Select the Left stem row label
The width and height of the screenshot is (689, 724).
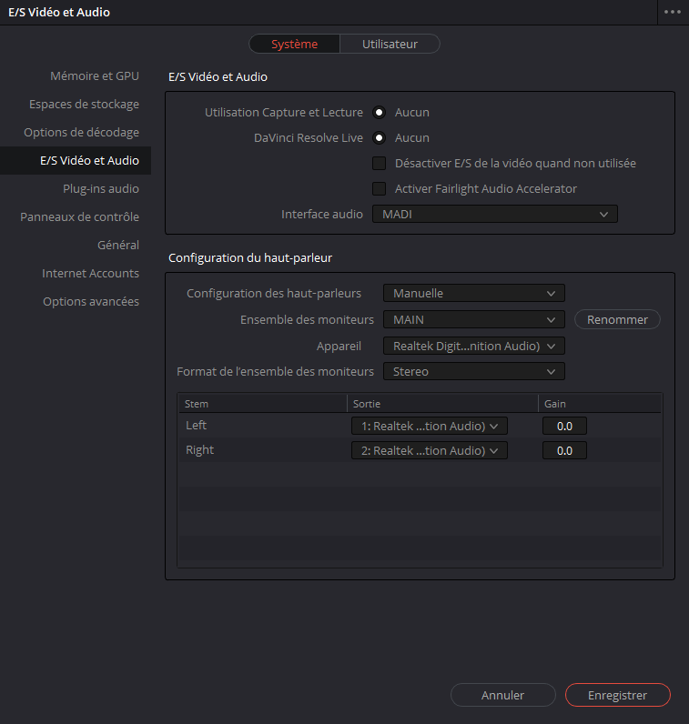tap(196, 426)
